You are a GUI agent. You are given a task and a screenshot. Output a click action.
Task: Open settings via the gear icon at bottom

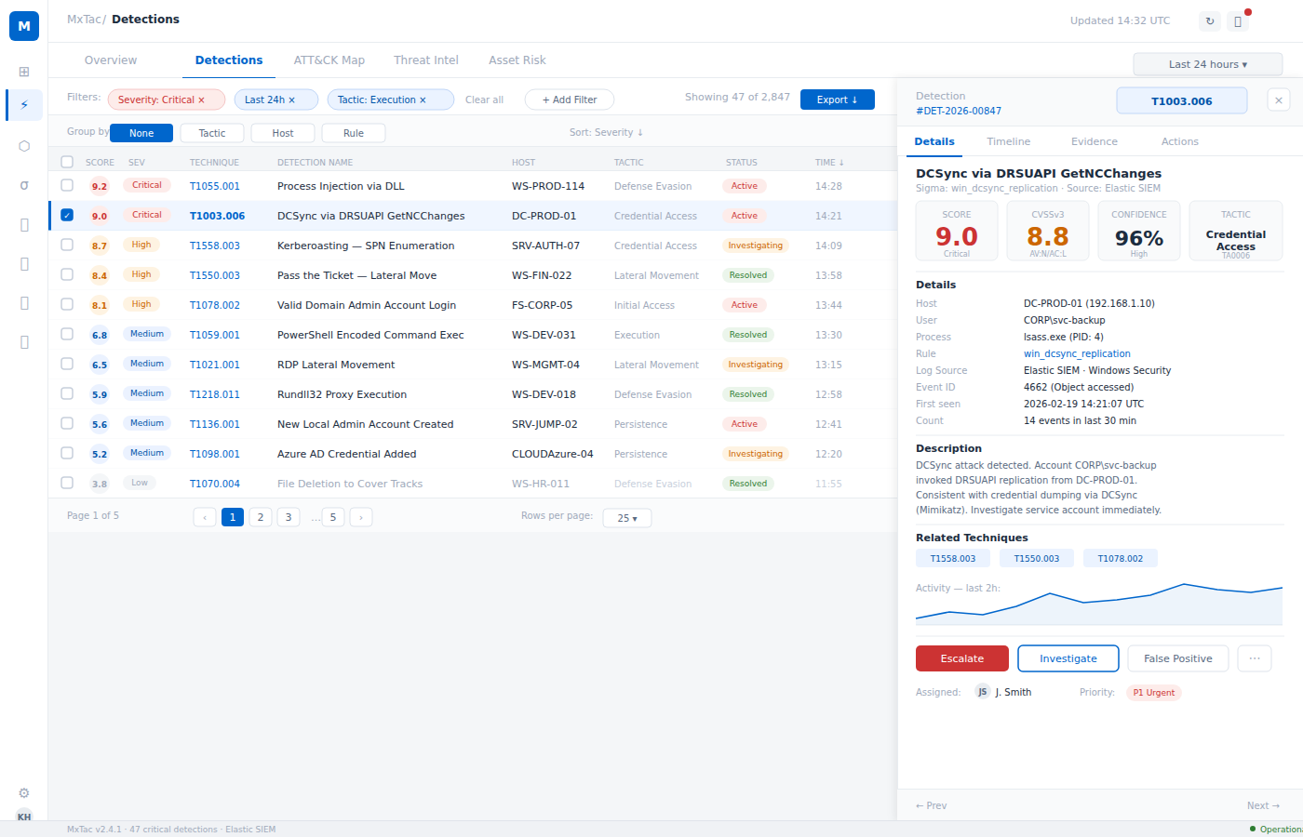pos(23,792)
